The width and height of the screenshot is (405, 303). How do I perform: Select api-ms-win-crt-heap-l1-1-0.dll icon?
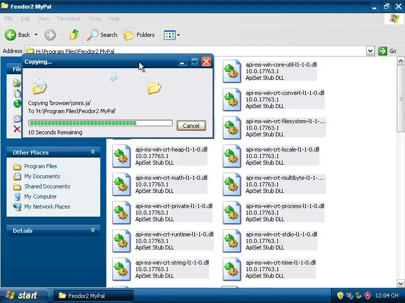121,157
